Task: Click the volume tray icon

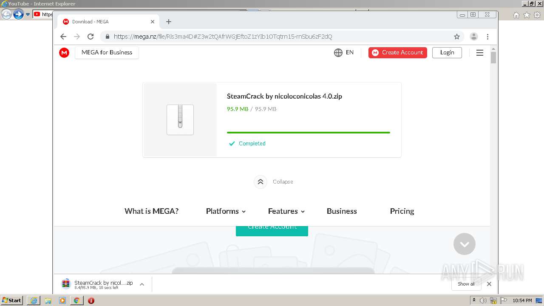Action: click(x=483, y=300)
